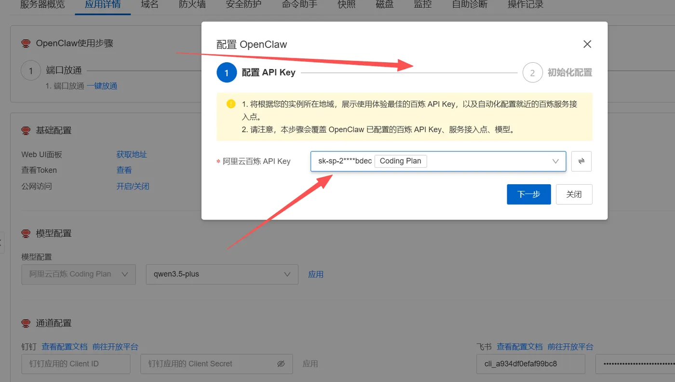Viewport: 675px width, 382px height.
Task: Click the Coding Plan tag in API Key field
Action: click(401, 161)
